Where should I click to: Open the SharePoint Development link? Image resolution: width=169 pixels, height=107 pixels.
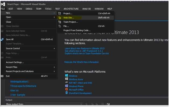pyautogui.click(x=80, y=93)
